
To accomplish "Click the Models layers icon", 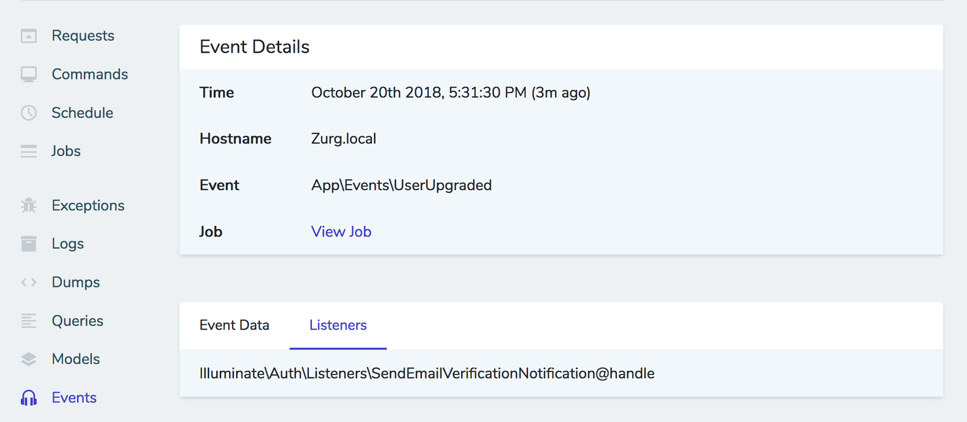I will (x=29, y=359).
